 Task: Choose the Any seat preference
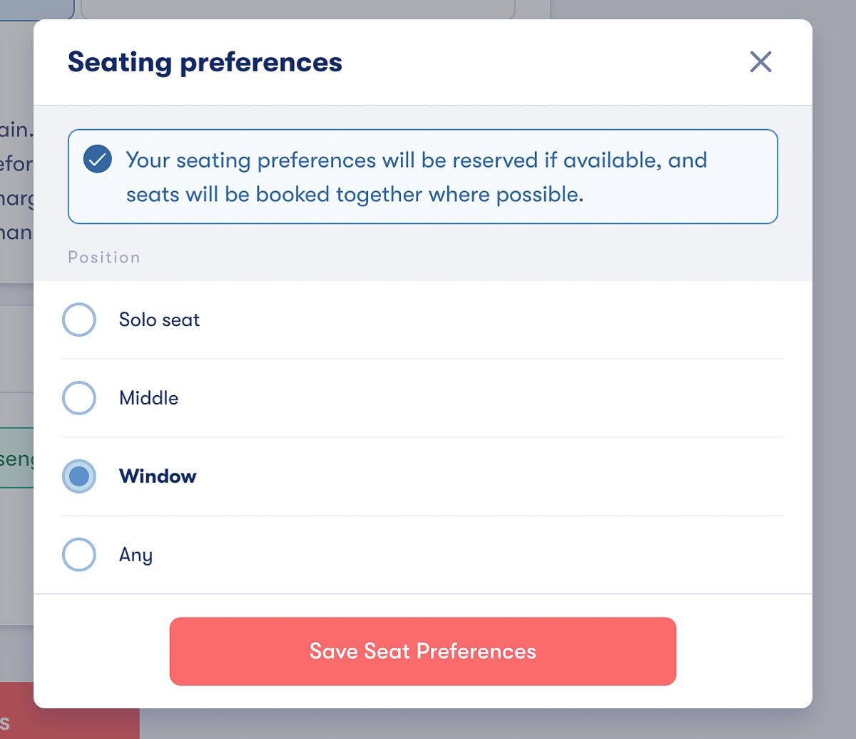[79, 555]
